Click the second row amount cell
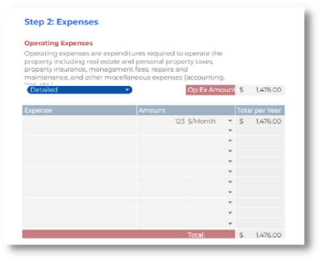The width and height of the screenshot is (320, 261). click(x=162, y=131)
